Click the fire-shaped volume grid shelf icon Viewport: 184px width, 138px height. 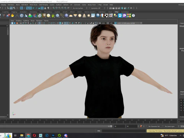coord(12,16)
